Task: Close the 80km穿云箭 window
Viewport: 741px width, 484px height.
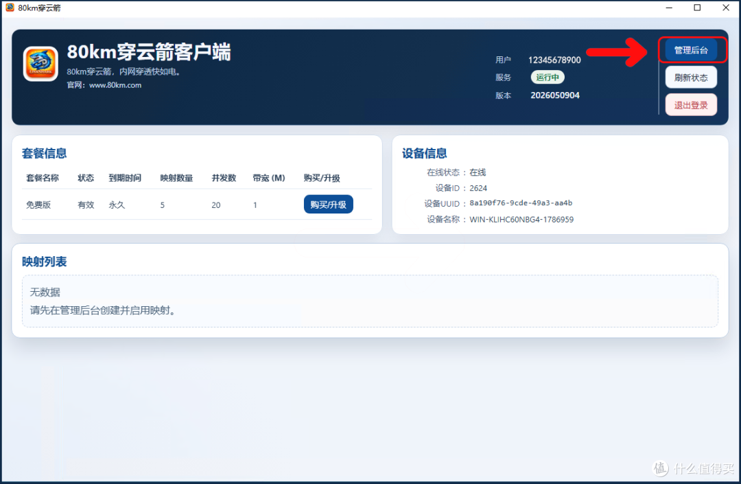Action: (726, 8)
